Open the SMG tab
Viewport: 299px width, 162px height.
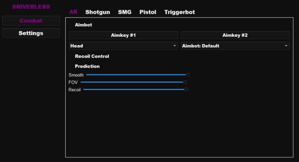click(125, 12)
